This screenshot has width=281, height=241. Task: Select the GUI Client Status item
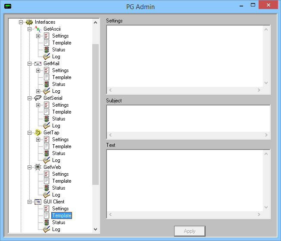(x=59, y=222)
